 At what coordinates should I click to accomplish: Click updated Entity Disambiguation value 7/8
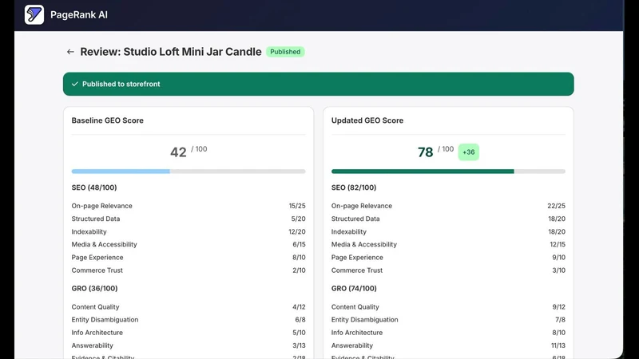[561, 320]
